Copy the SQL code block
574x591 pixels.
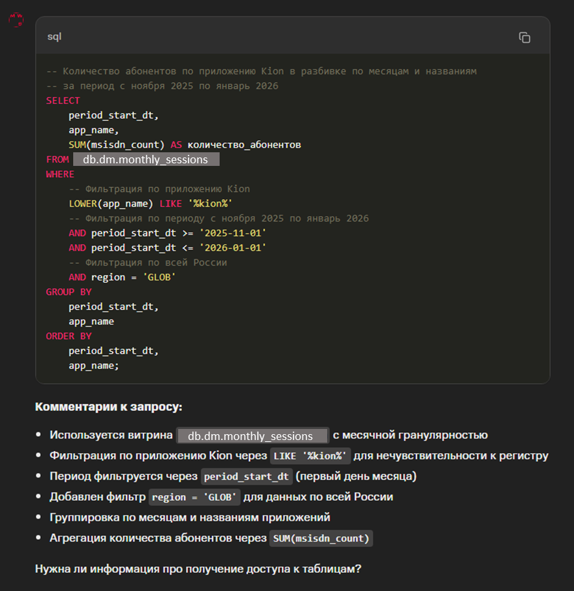[x=524, y=38]
